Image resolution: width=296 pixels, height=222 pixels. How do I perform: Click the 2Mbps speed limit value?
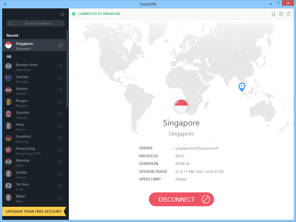tap(181, 179)
